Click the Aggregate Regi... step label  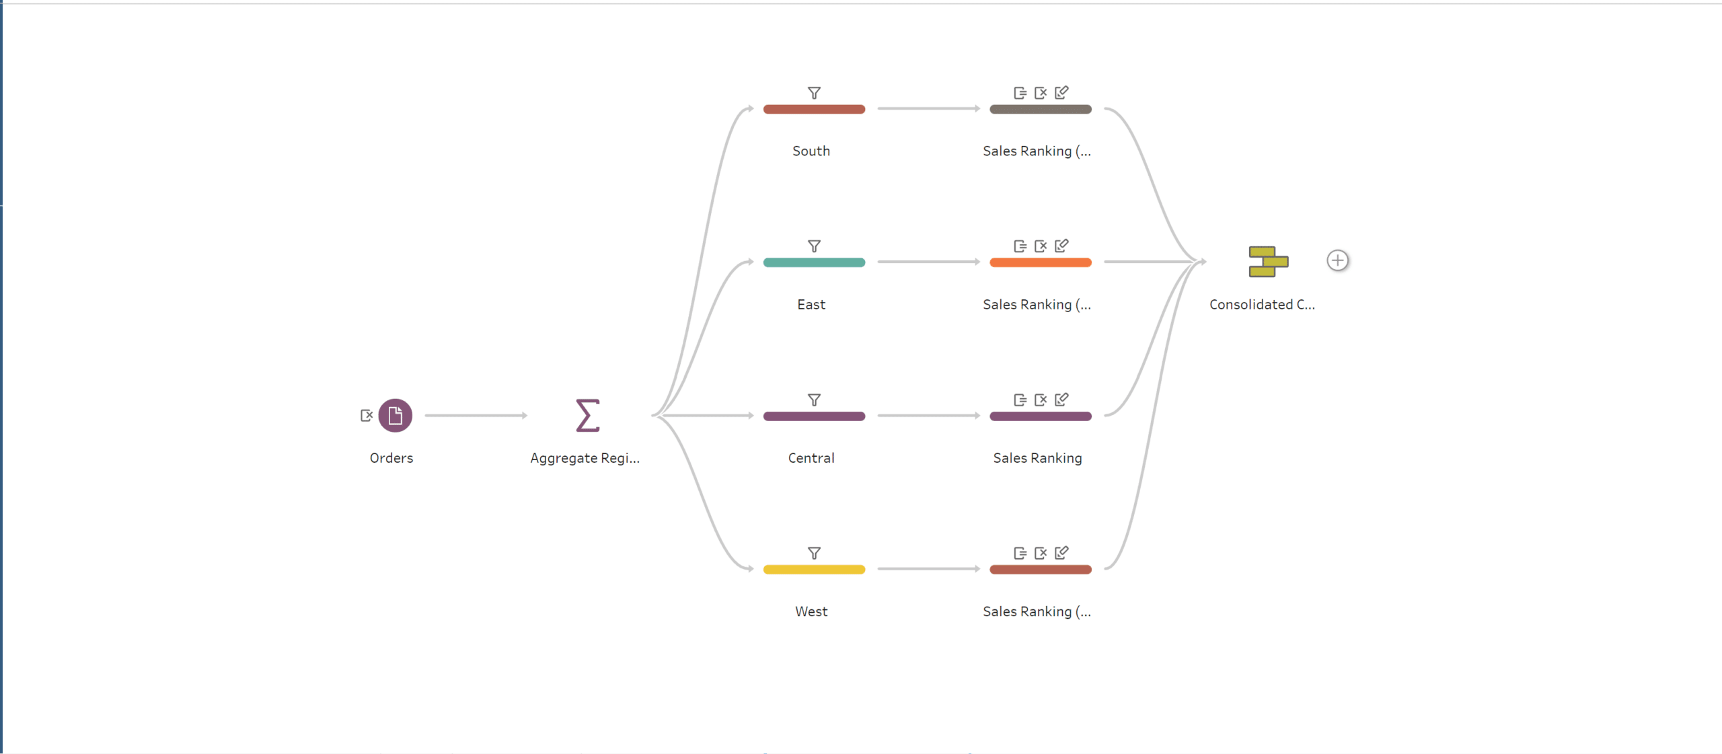[x=585, y=458]
